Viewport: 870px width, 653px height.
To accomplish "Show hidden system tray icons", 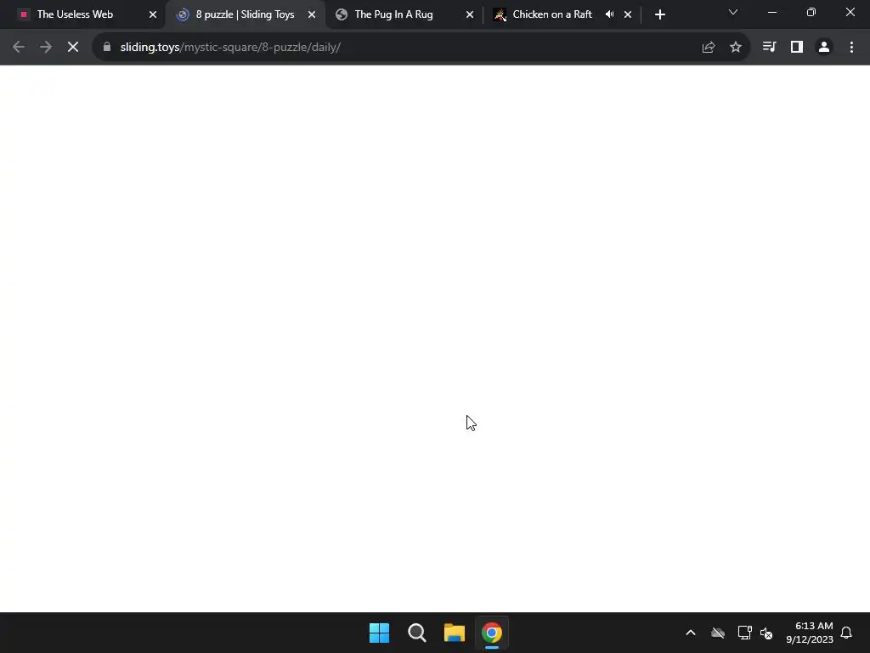I will [691, 633].
